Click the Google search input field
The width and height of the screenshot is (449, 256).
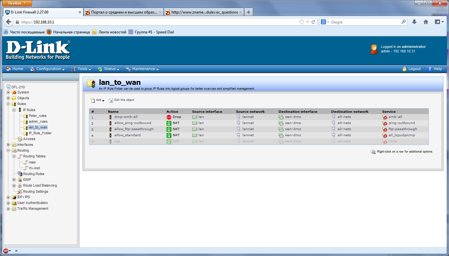[x=365, y=22]
